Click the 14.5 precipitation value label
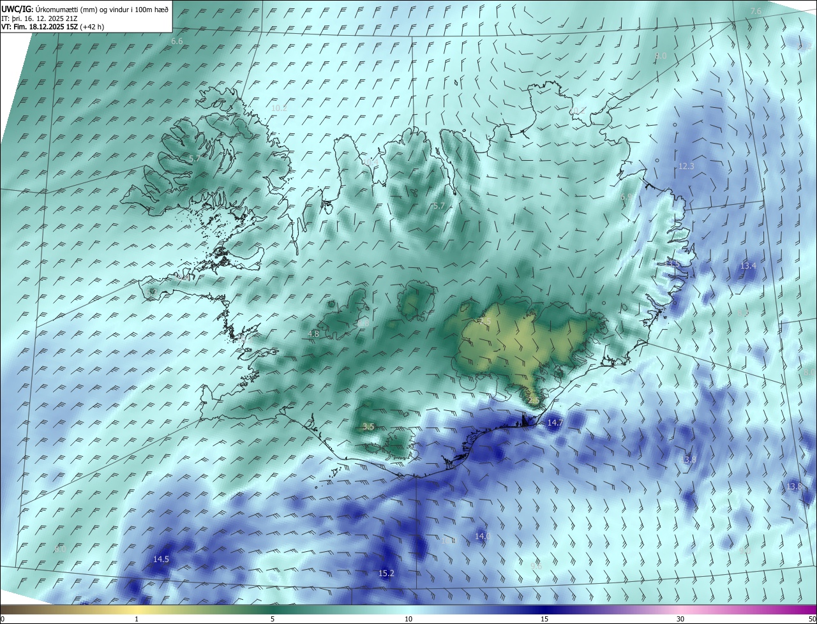817x624 pixels. (x=161, y=560)
